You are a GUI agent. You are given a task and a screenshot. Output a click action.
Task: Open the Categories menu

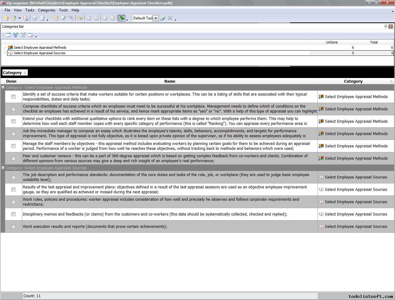pyautogui.click(x=46, y=10)
